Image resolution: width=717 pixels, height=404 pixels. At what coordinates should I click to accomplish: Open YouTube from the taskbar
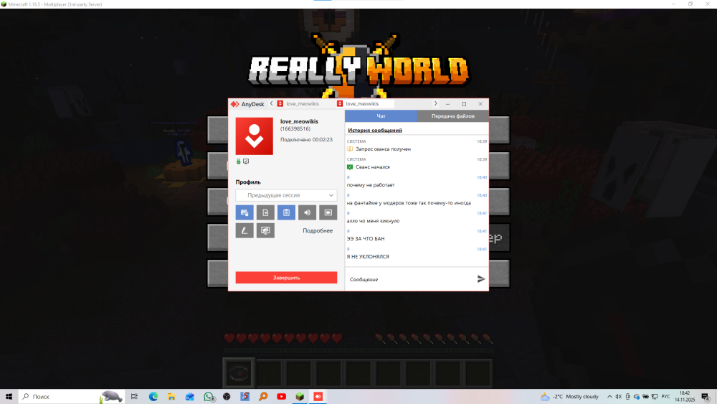coord(282,397)
